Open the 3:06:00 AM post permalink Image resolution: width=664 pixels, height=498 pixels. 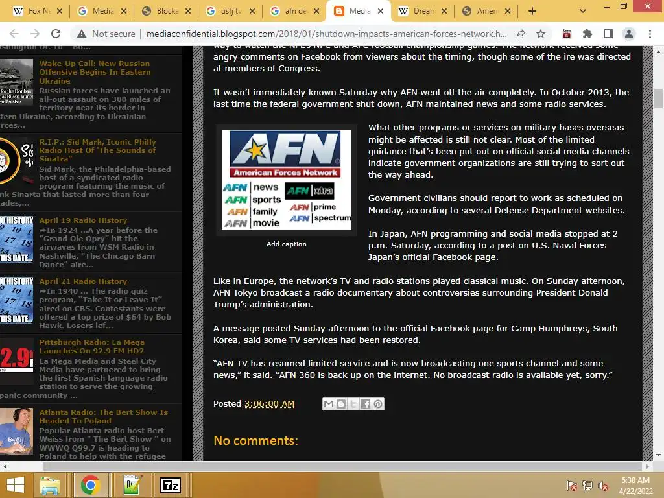point(269,403)
